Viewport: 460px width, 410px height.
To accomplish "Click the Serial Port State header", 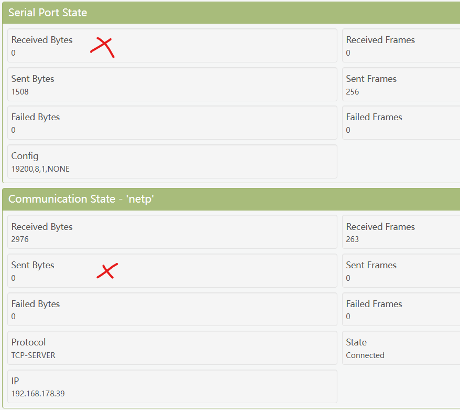I will [x=231, y=13].
